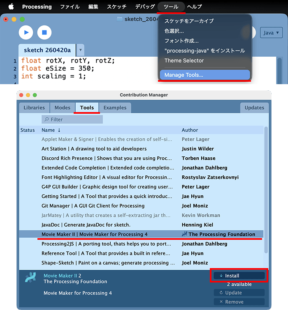
Task: Click the Filter search field
Action: click(x=72, y=119)
